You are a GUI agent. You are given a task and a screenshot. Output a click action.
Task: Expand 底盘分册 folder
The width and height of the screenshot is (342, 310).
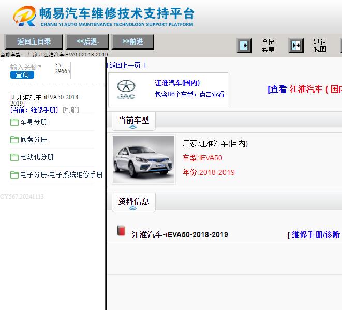[33, 139]
